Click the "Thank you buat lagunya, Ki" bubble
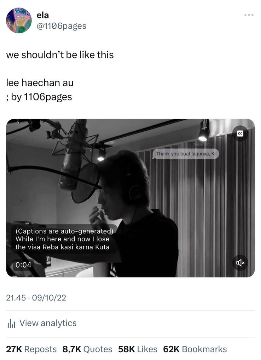 186,154
